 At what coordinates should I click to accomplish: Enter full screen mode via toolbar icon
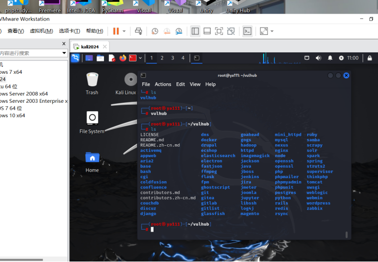[219, 31]
